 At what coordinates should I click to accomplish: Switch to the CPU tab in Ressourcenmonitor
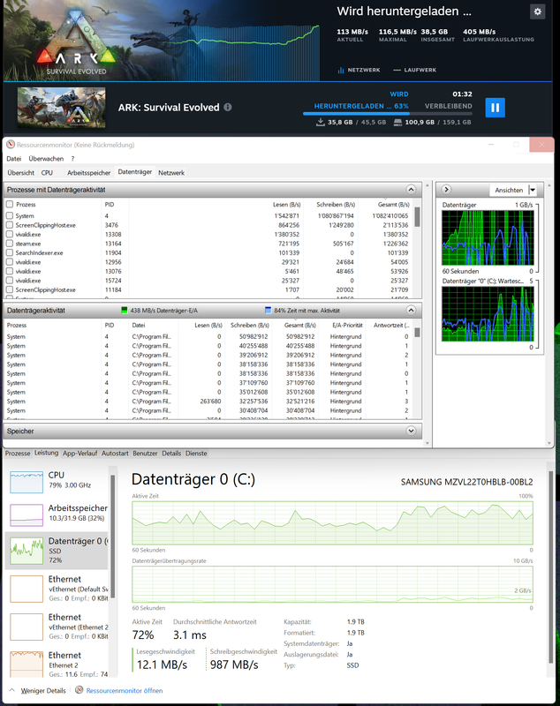click(47, 172)
